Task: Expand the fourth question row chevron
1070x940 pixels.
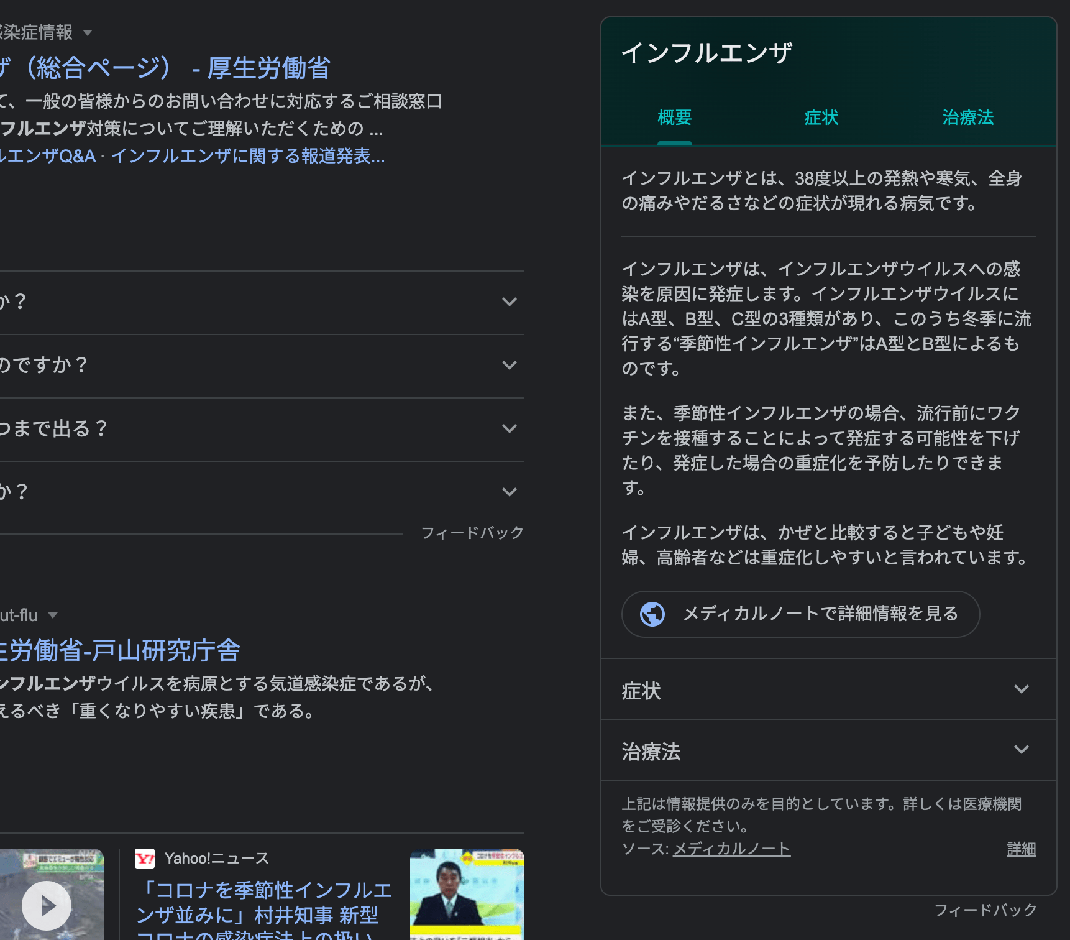Action: [x=510, y=492]
